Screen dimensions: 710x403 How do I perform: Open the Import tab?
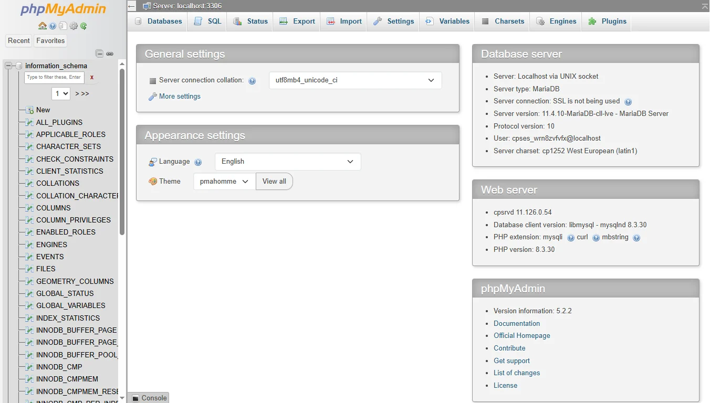coord(344,22)
